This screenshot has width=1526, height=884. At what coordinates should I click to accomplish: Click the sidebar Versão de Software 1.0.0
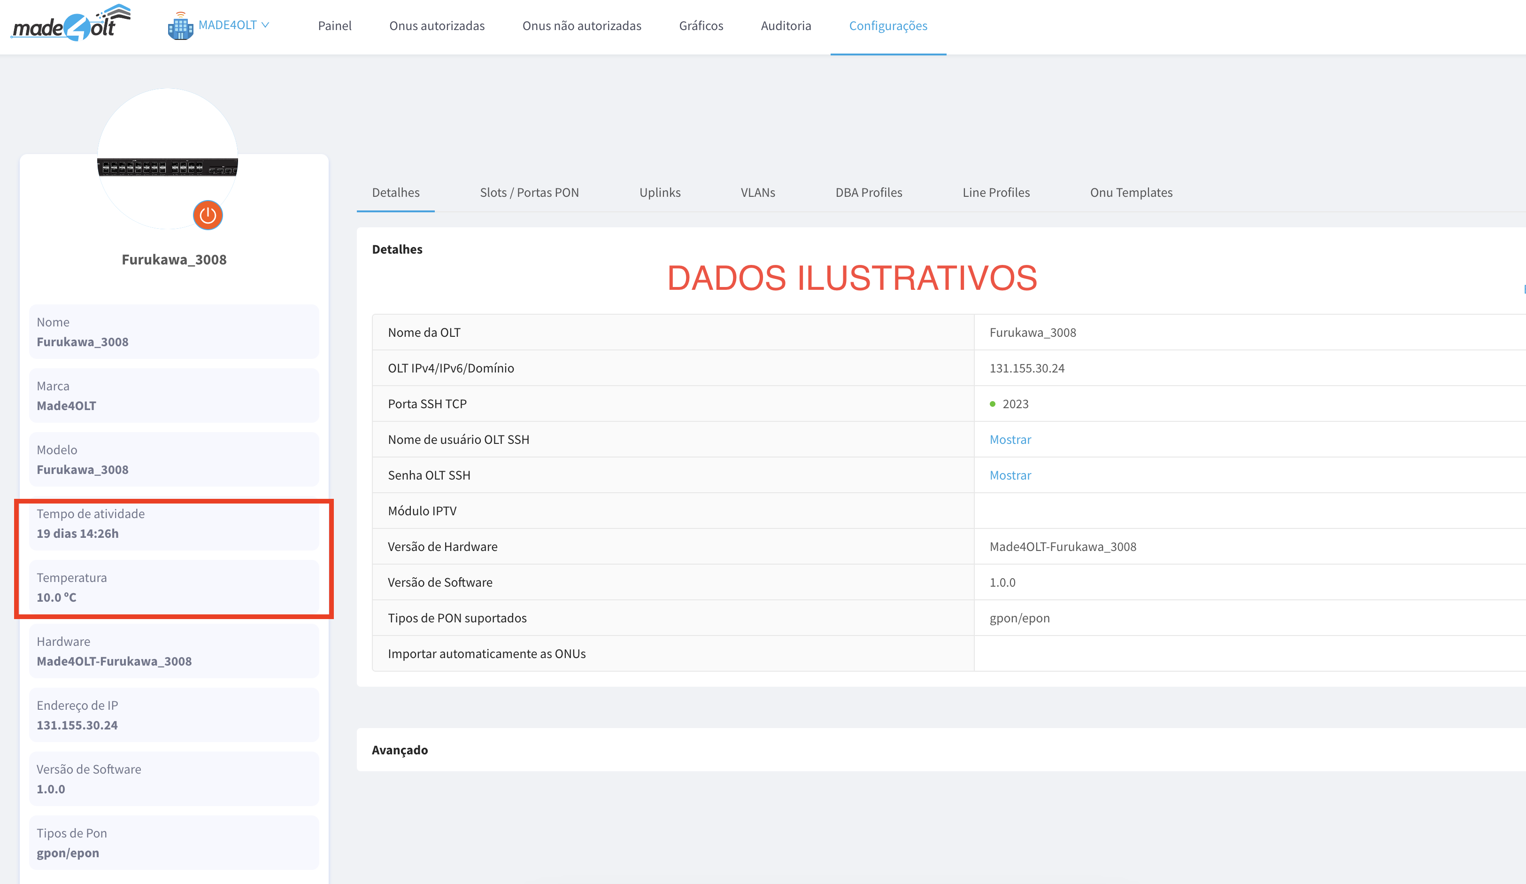pyautogui.click(x=50, y=789)
